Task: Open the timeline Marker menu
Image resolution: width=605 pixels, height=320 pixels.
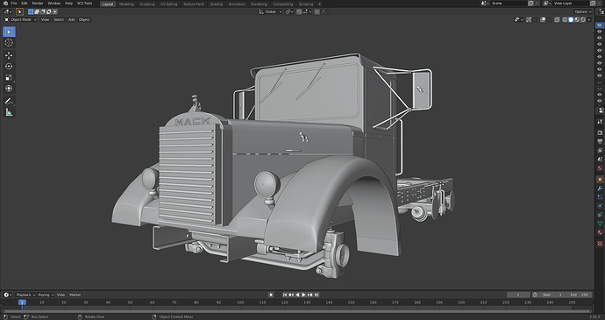Action: (x=75, y=295)
